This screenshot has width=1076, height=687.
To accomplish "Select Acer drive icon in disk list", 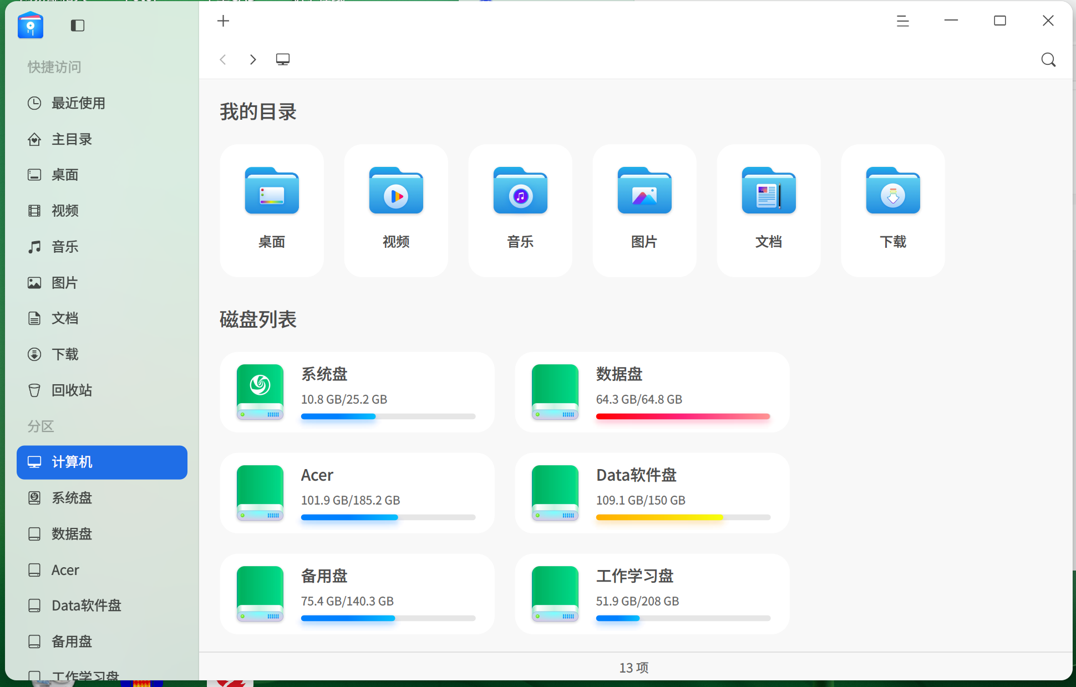I will [260, 493].
